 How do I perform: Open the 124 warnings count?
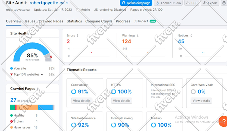pos(127,41)
